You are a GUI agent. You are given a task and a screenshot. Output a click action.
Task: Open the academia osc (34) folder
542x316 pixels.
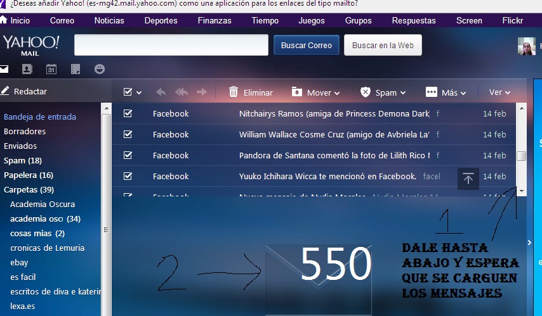click(45, 218)
